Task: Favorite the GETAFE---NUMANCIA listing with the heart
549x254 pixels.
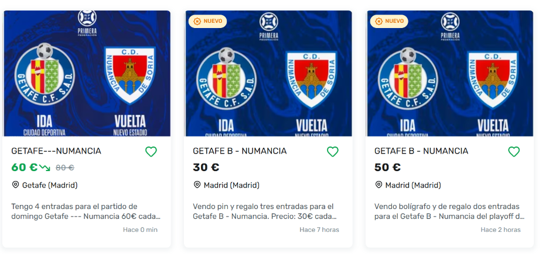Action: [151, 152]
